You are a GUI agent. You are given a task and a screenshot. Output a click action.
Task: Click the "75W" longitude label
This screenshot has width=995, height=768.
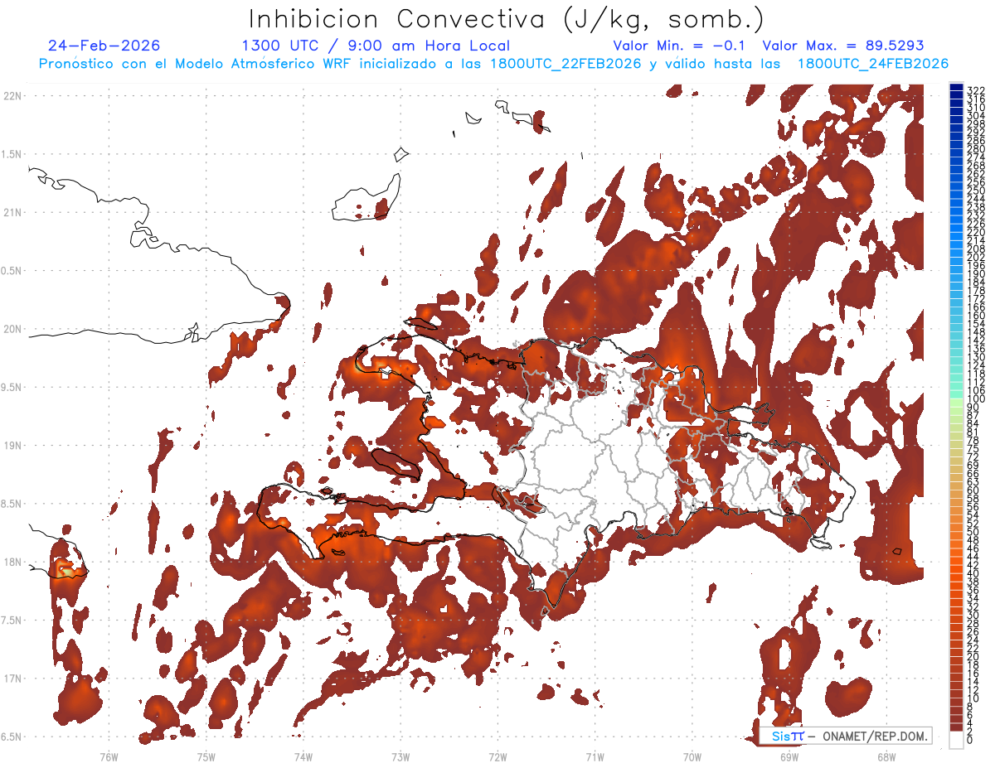point(206,756)
